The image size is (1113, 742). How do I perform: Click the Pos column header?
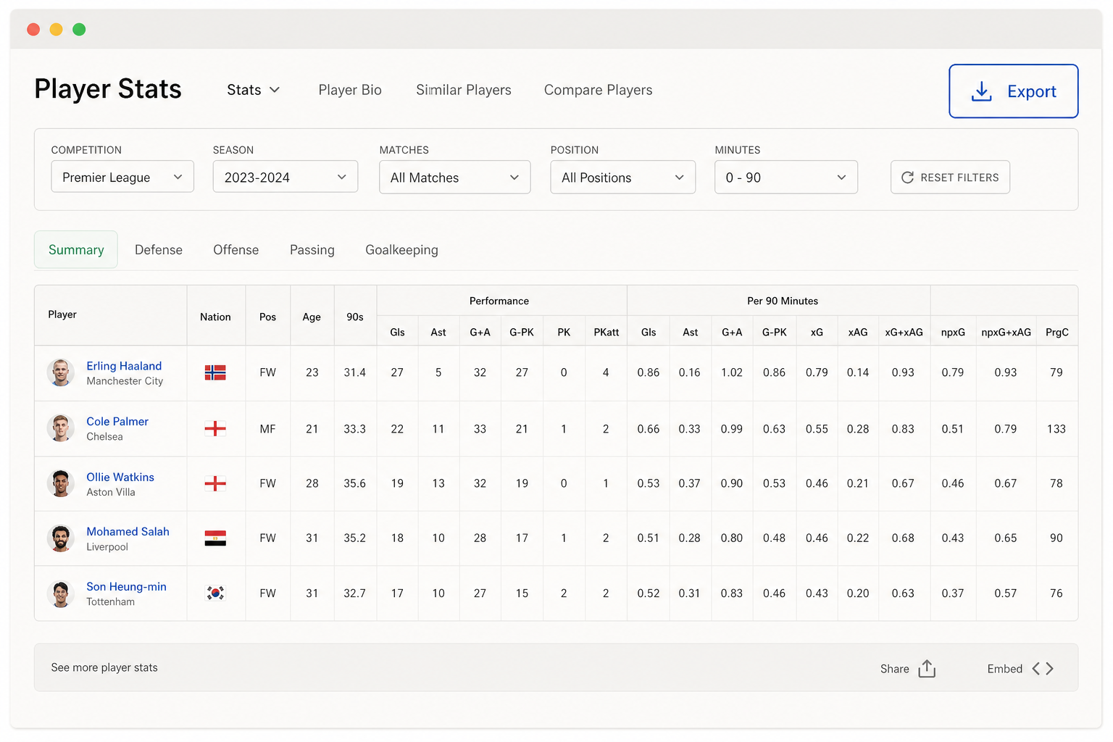268,317
